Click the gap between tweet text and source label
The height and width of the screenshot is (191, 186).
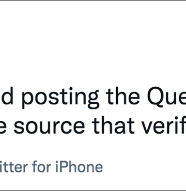(x=93, y=148)
